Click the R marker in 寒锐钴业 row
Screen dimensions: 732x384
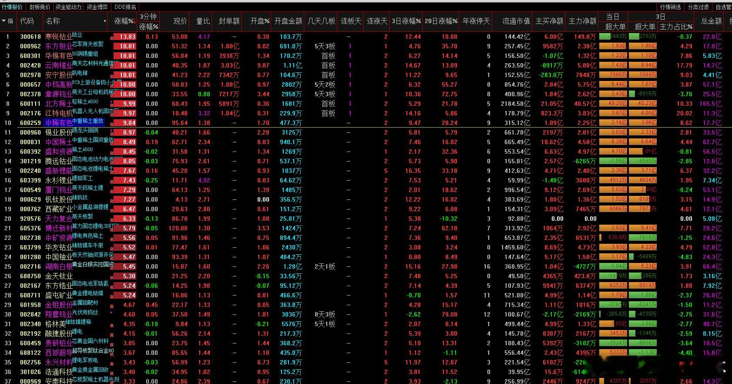click(112, 38)
